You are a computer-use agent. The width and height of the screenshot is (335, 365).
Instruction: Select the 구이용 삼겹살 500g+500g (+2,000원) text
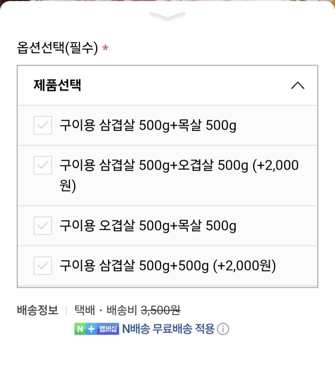(x=167, y=266)
